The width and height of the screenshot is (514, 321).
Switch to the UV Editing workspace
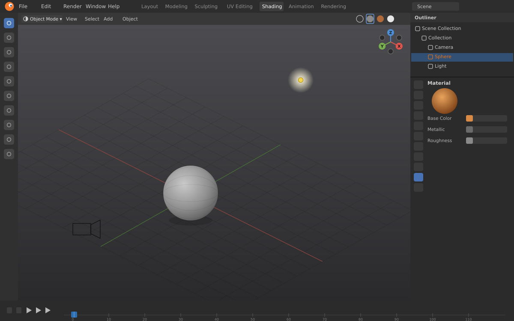pyautogui.click(x=240, y=6)
